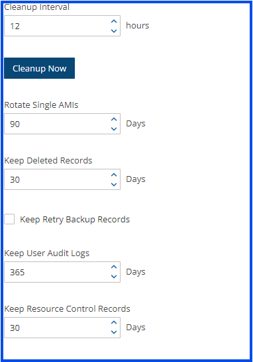
Task: Increase Keep User Audit Logs days
Action: [x=114, y=267]
